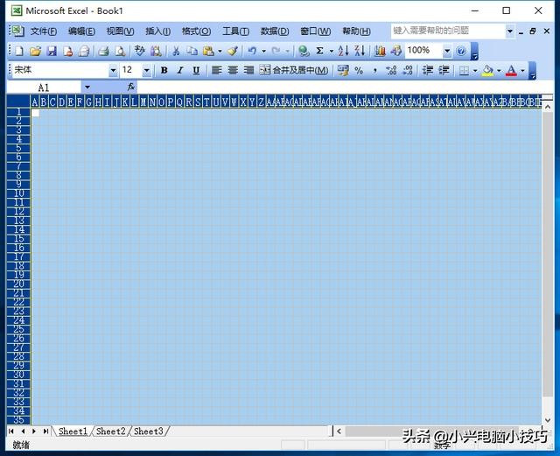Insert a hyperlink with the globe icon
560x456 pixels.
click(x=304, y=51)
